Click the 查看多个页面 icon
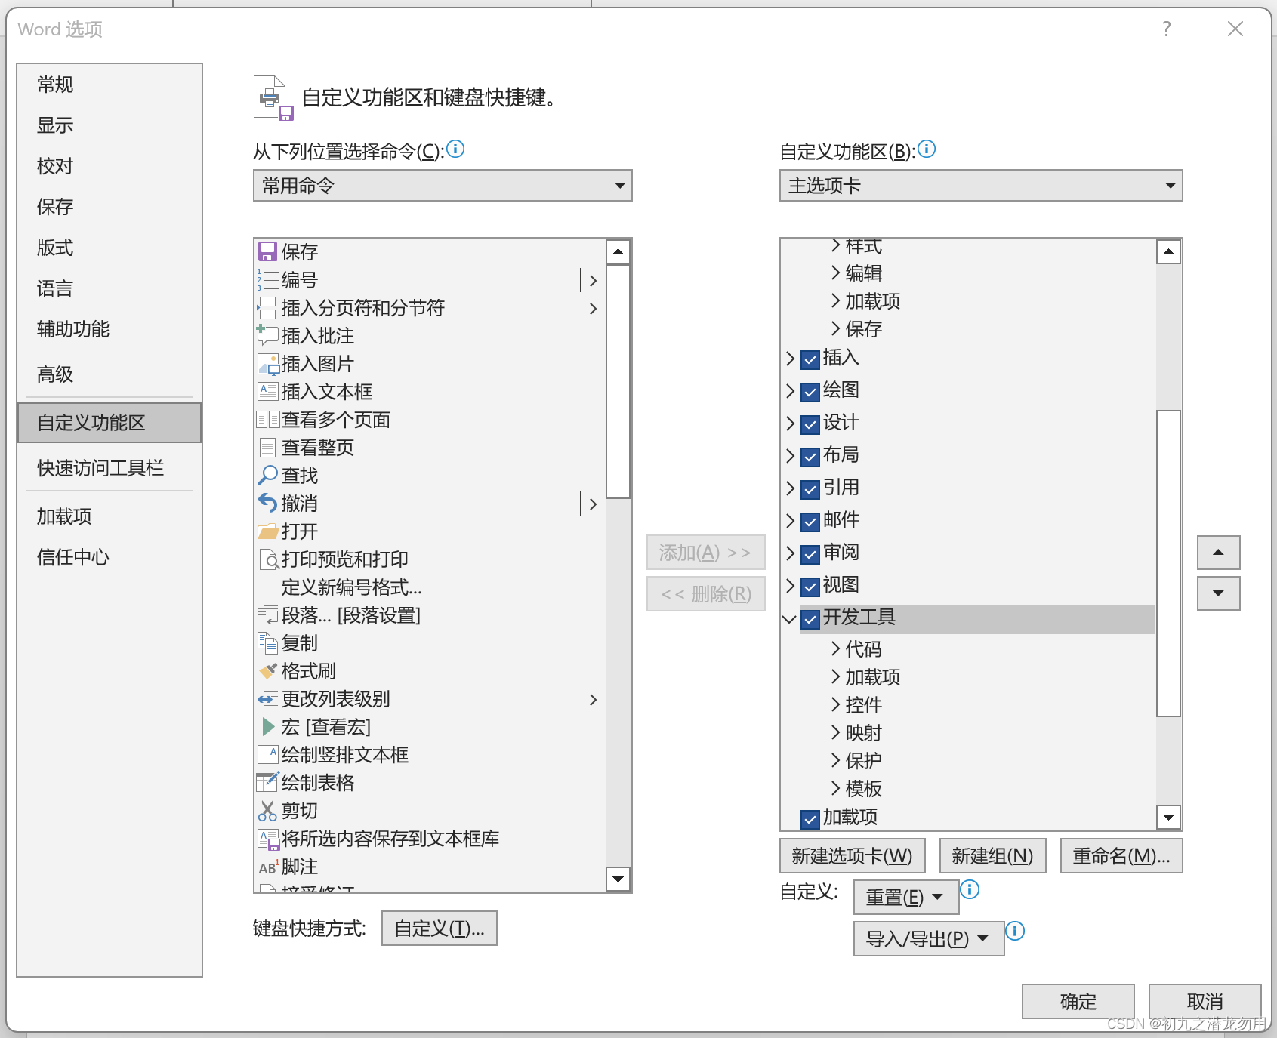 (267, 419)
